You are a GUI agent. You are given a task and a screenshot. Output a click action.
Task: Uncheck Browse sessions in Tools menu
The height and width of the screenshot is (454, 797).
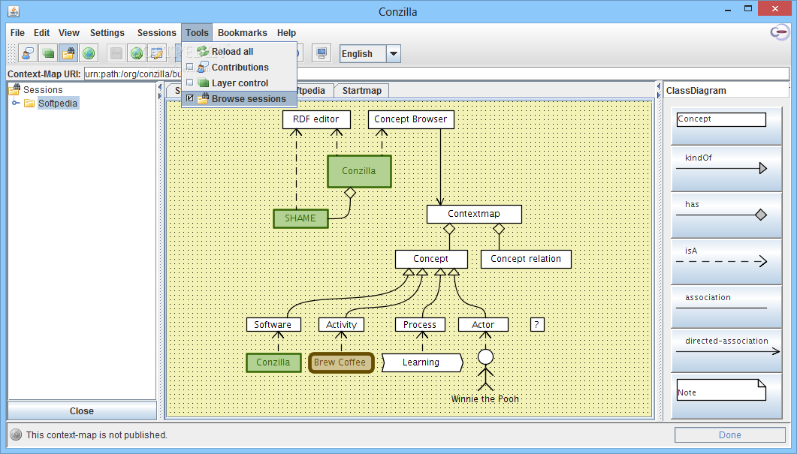coord(190,98)
